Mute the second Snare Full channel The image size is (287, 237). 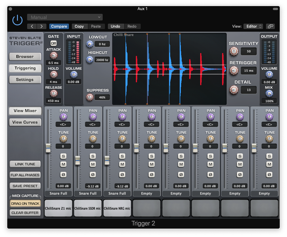pyautogui.click(x=93, y=164)
